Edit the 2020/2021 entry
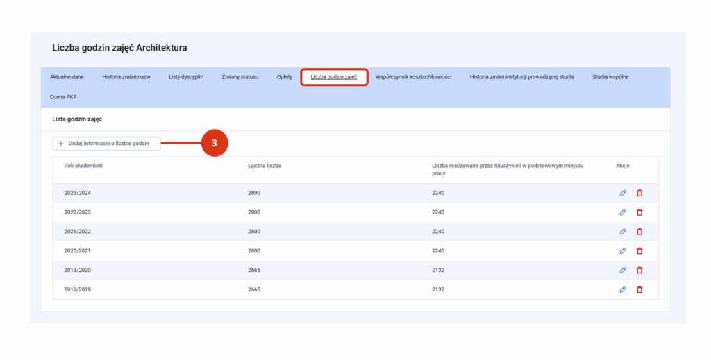711x360 pixels. pyautogui.click(x=623, y=251)
